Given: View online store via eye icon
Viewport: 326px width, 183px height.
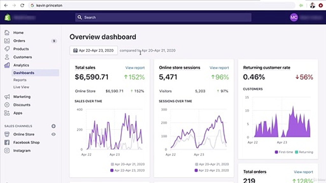Looking at the screenshot, I should pos(53,134).
